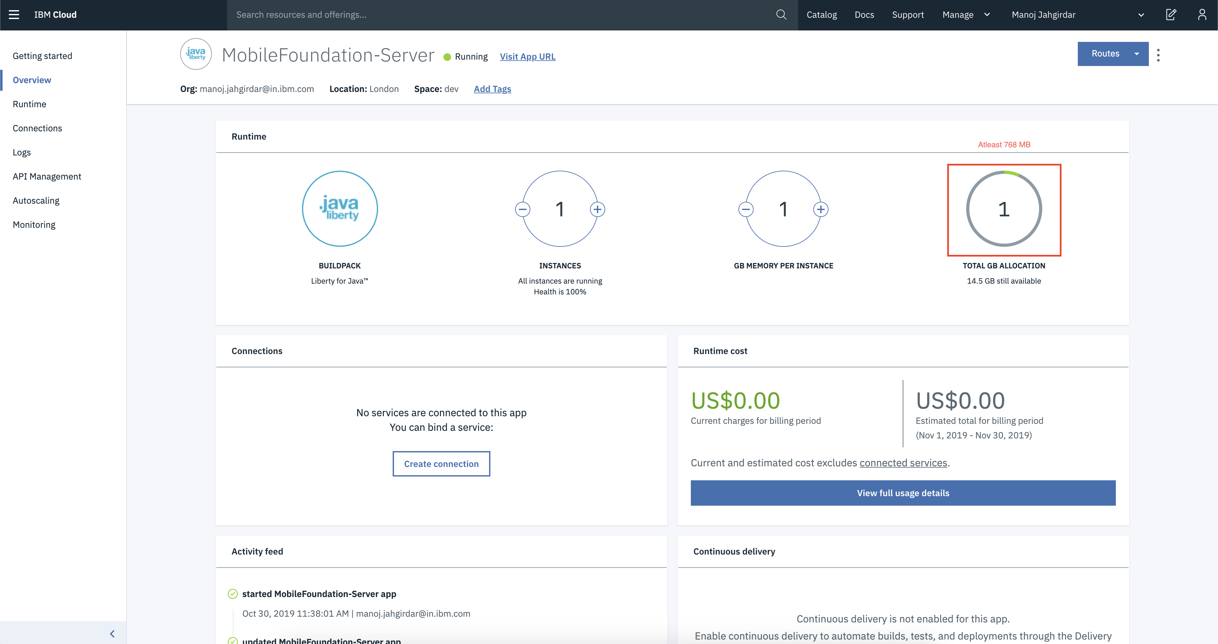This screenshot has width=1218, height=644.
Task: Open the Autoscaling sidebar section
Action: pyautogui.click(x=36, y=200)
